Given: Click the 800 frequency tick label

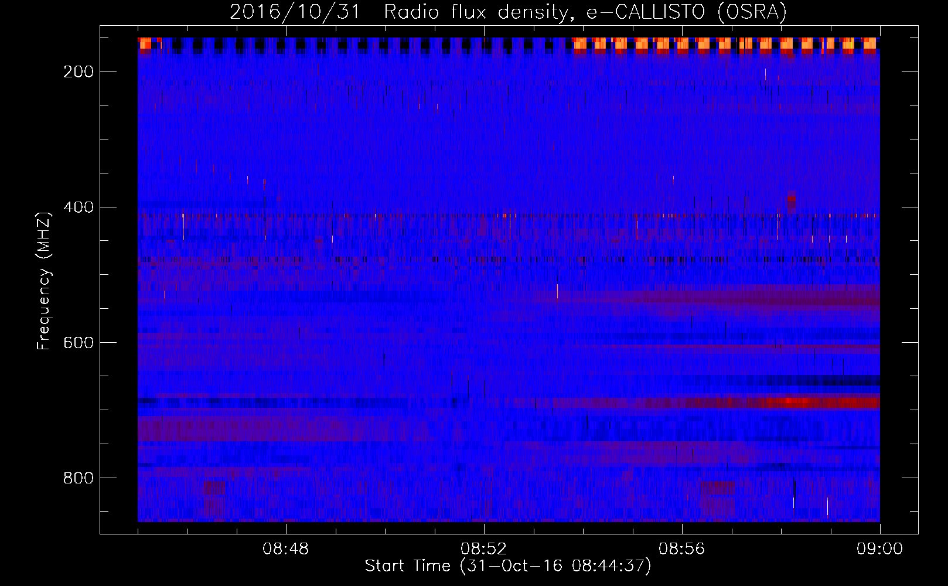Looking at the screenshot, I should (x=79, y=478).
